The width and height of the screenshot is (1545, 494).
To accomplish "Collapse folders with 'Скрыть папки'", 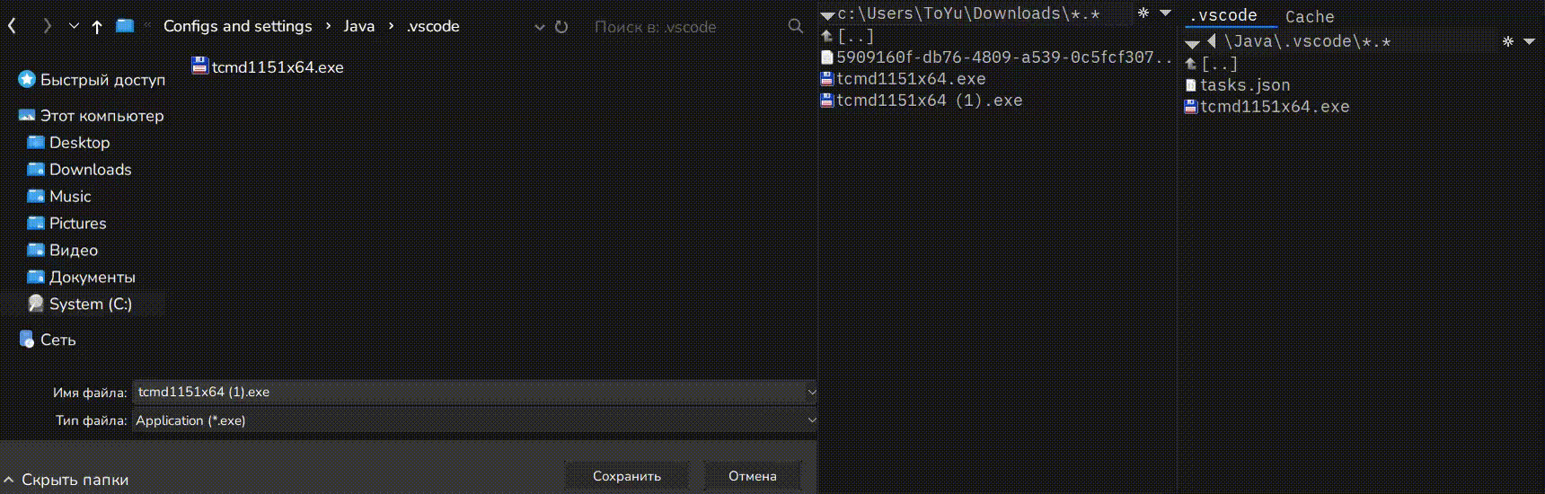I will [x=66, y=480].
